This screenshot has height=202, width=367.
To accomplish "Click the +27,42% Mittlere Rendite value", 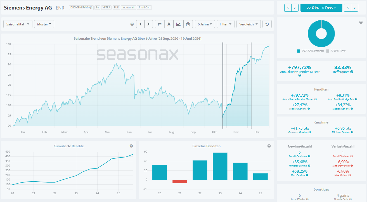I will [x=300, y=105].
